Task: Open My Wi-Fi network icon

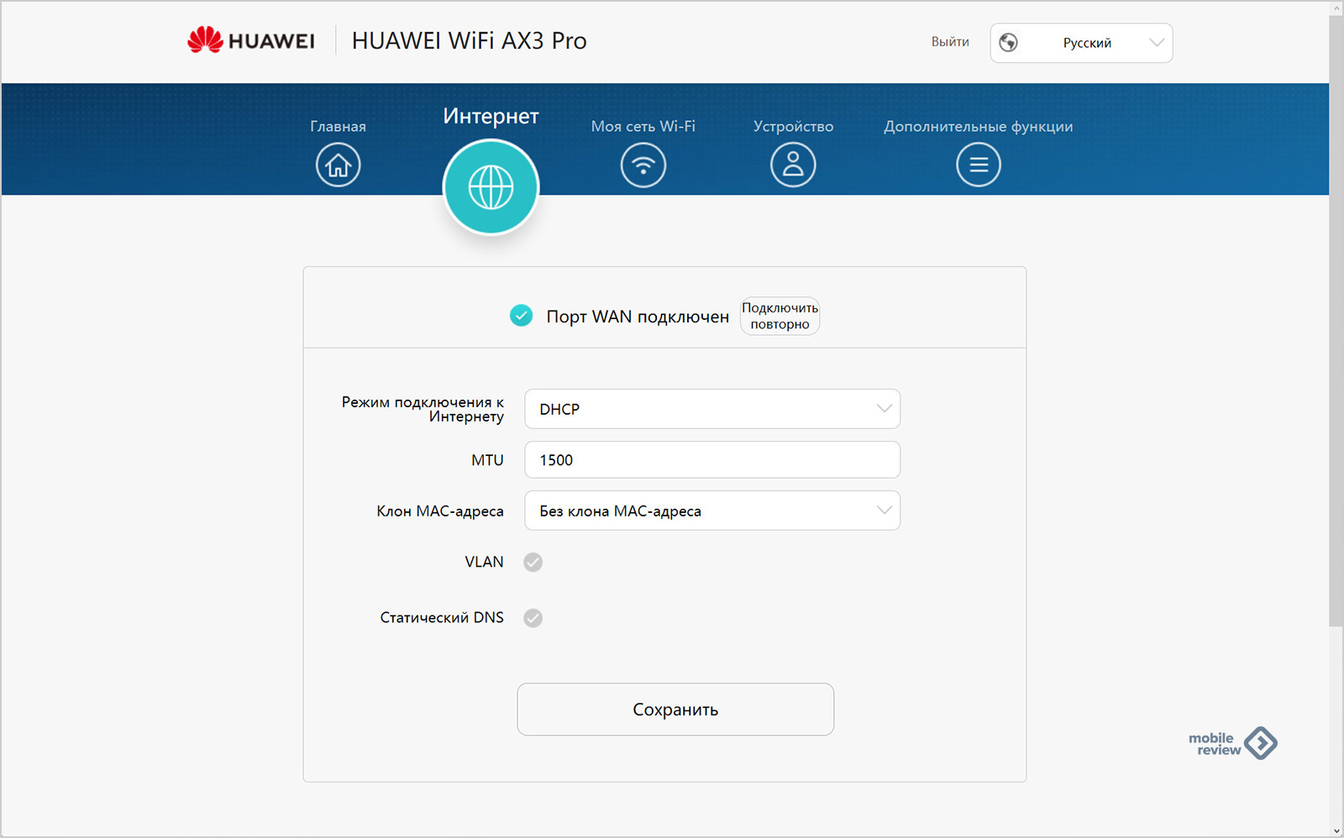Action: [643, 165]
